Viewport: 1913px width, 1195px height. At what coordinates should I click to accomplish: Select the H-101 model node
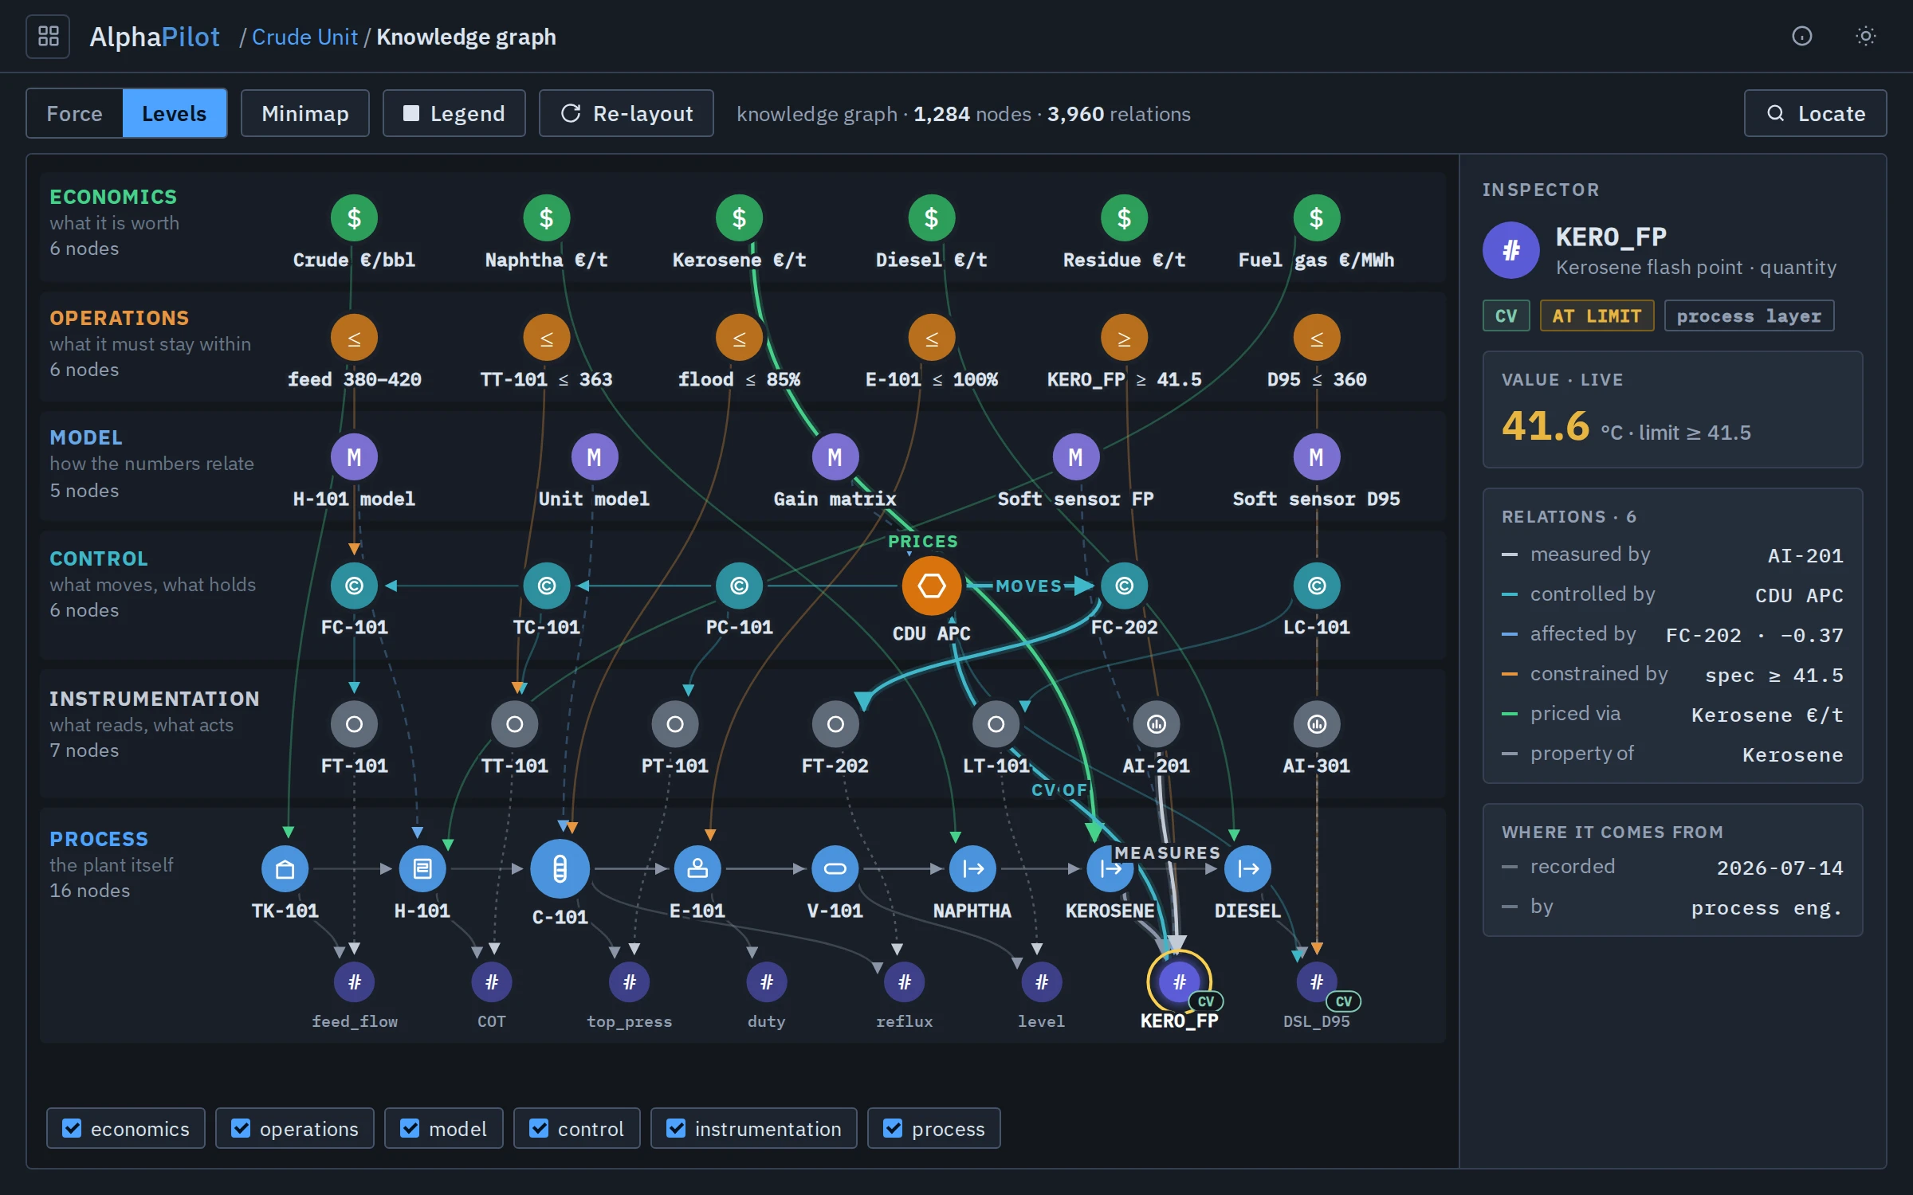354,457
